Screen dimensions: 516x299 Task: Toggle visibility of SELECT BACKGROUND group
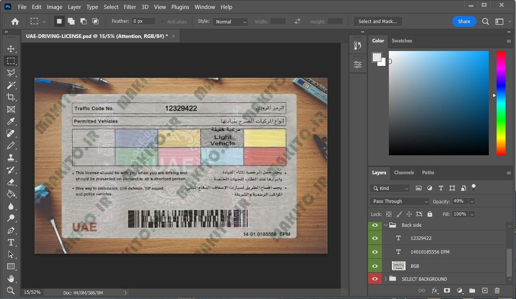375,279
